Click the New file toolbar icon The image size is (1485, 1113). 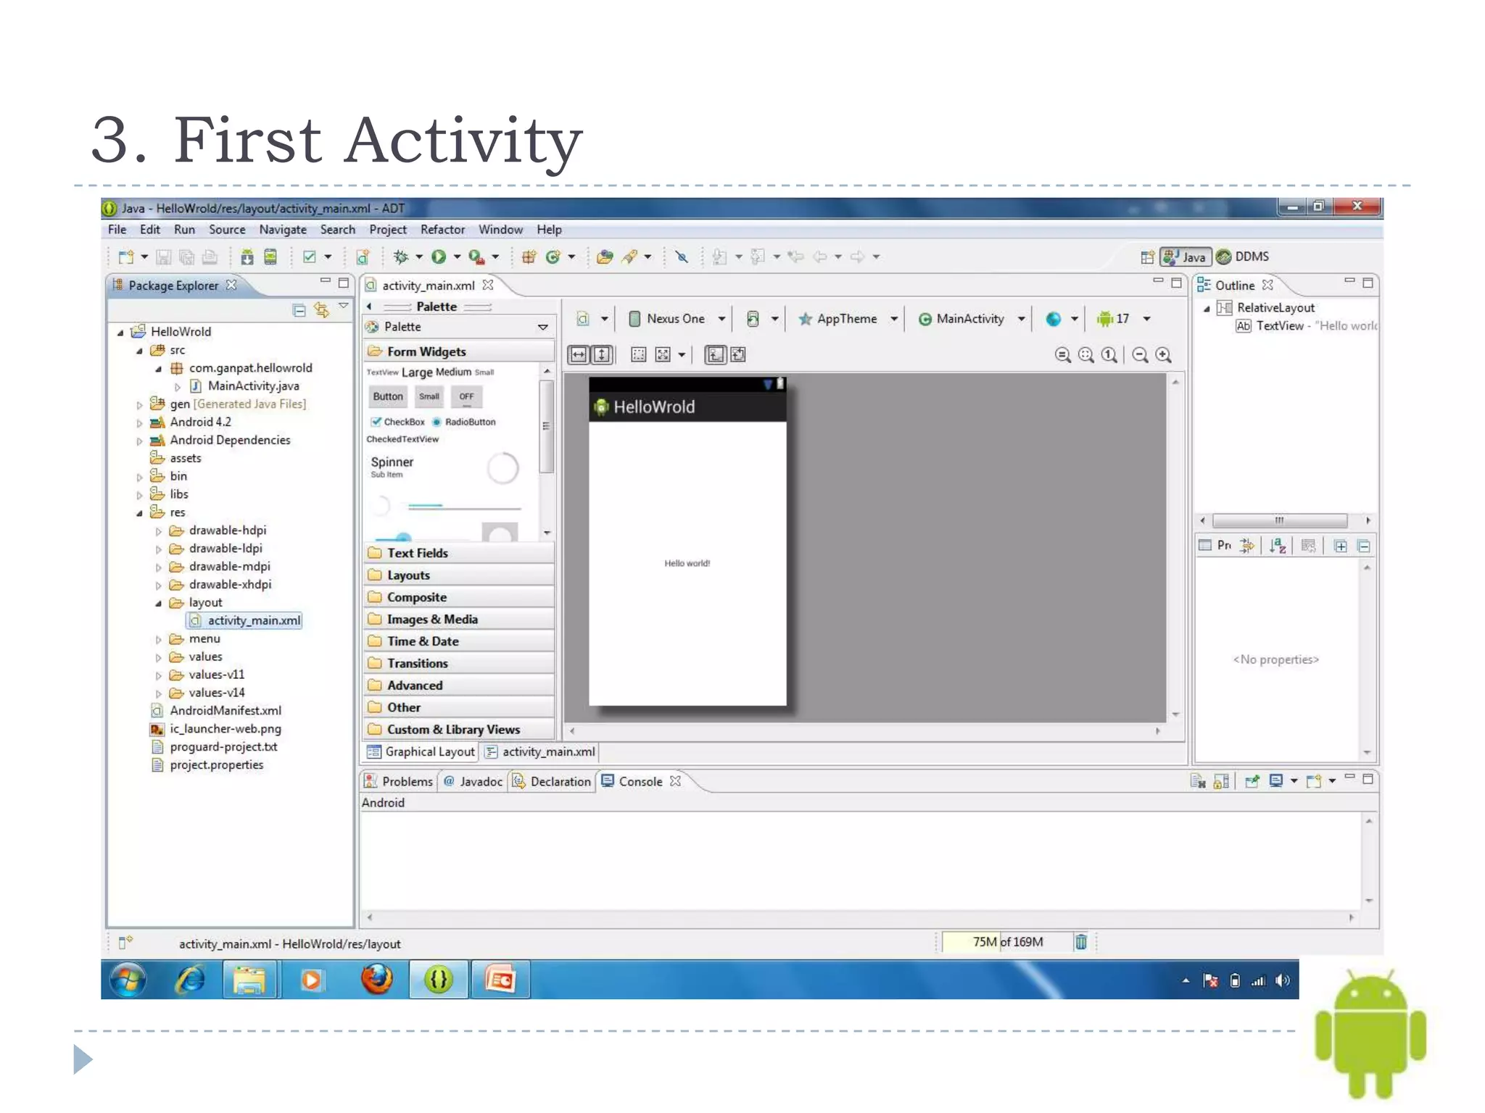(126, 257)
